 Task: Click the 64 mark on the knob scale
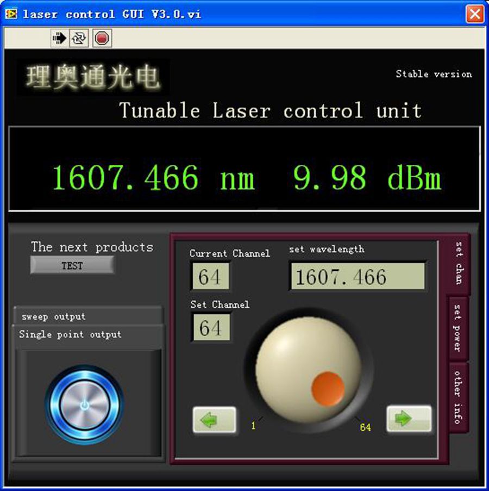pyautogui.click(x=365, y=427)
